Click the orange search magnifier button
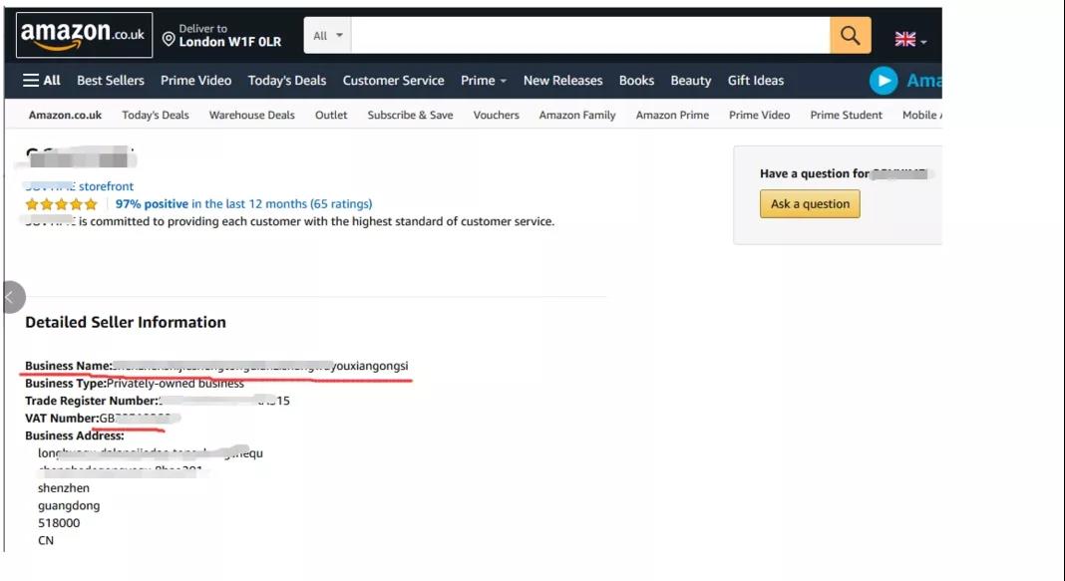Screen dimensions: 1065x581 pos(850,36)
